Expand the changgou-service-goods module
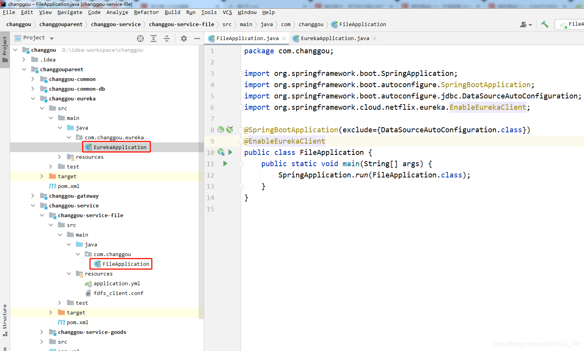Viewport: 584px width, 351px height. [42, 332]
